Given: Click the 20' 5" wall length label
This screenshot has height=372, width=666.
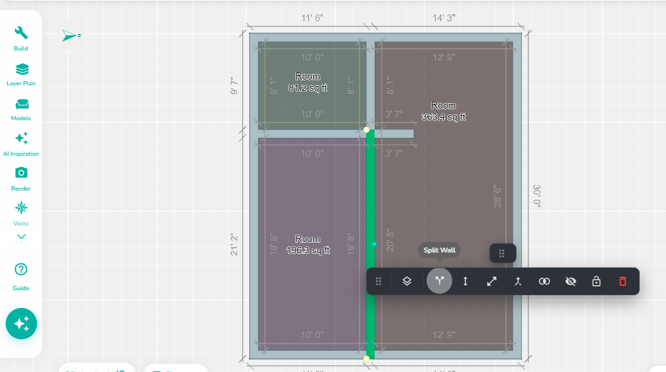Looking at the screenshot, I should [x=390, y=241].
